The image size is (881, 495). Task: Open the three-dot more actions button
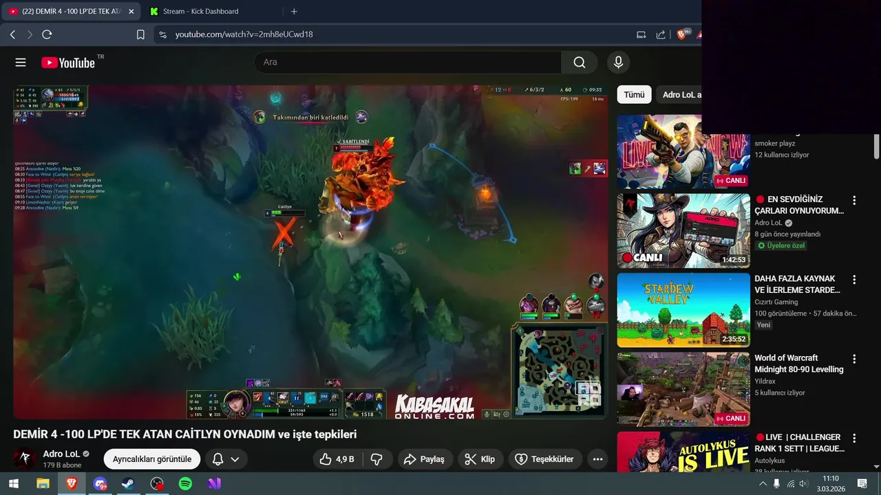pos(597,459)
